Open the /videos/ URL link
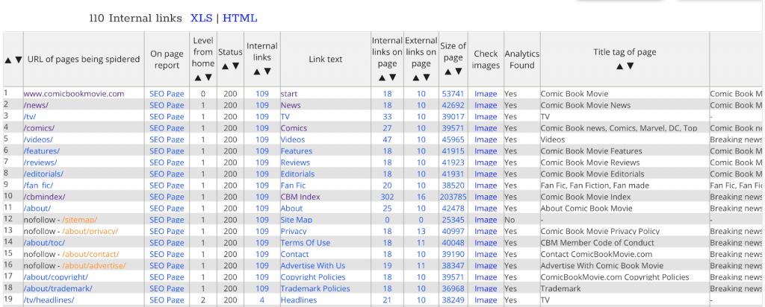 38,139
